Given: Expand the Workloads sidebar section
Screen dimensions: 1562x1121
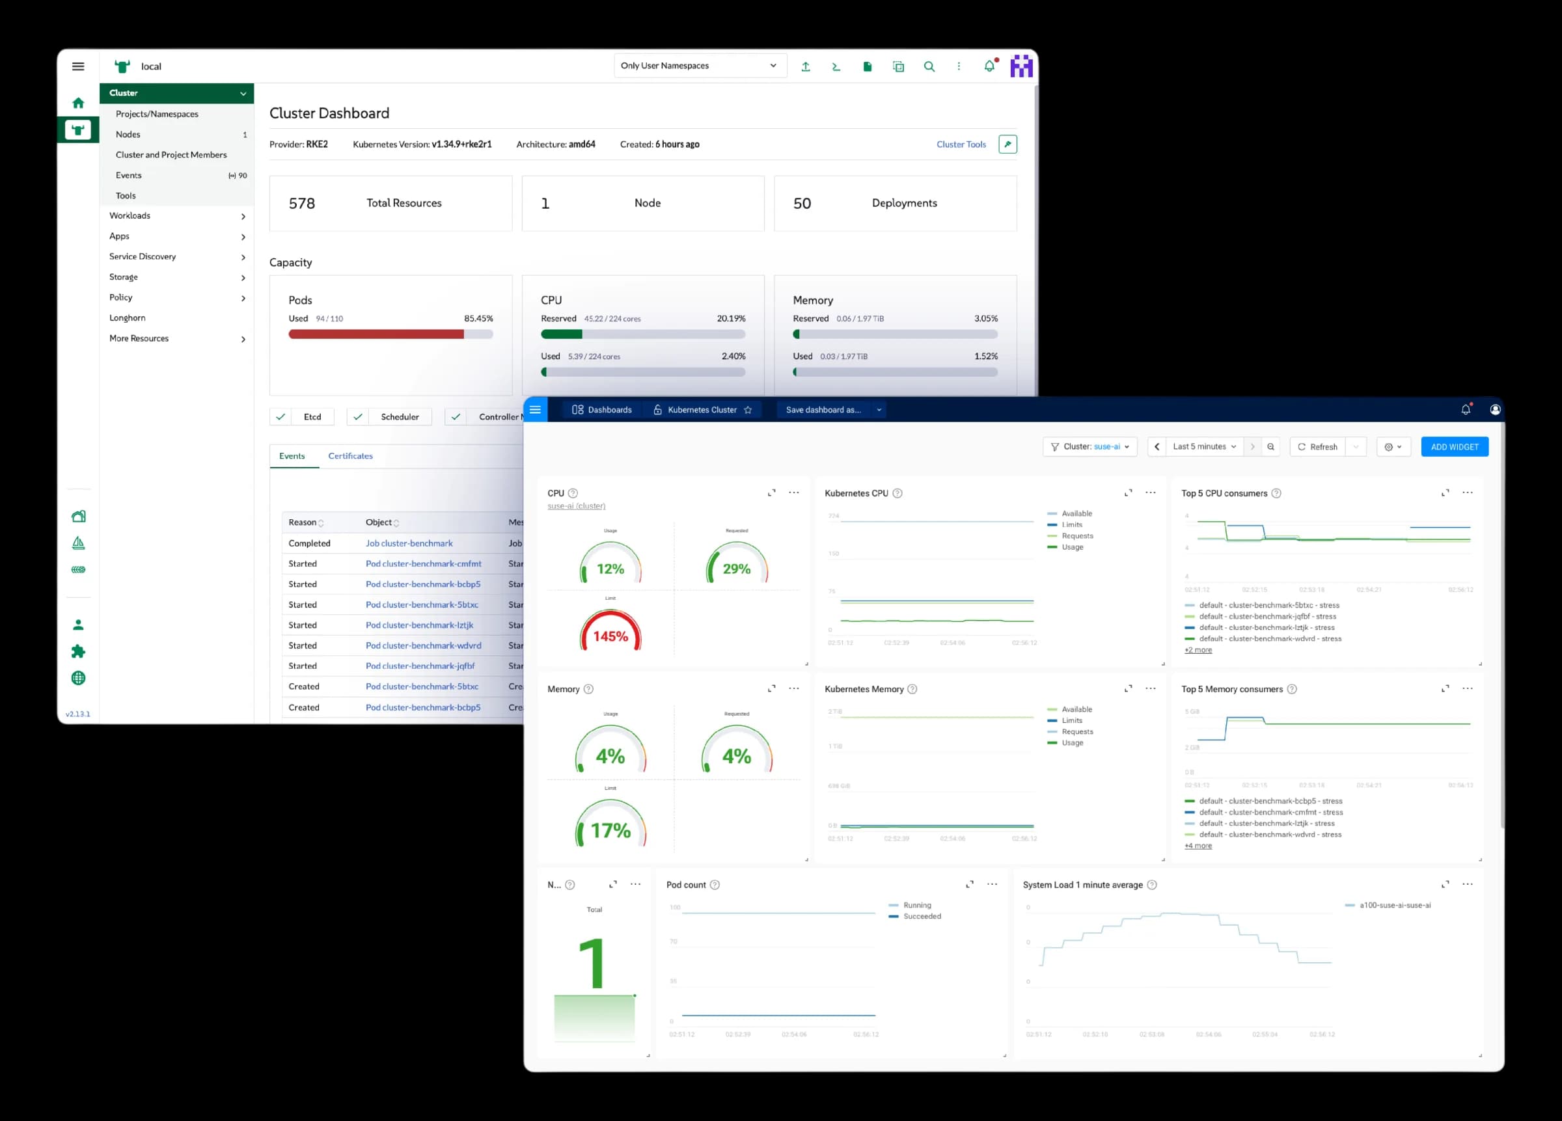Looking at the screenshot, I should 177,216.
